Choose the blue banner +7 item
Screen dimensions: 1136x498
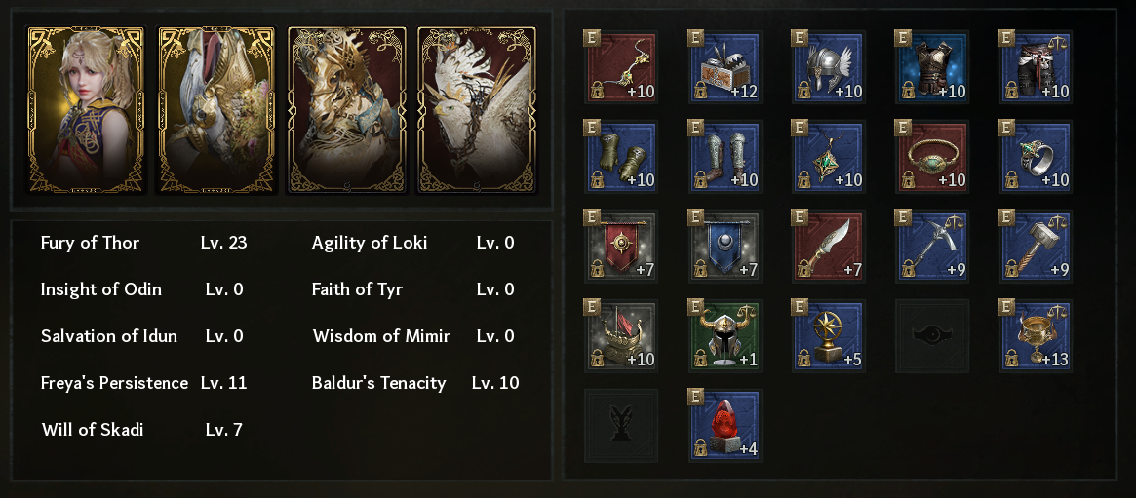coord(725,247)
